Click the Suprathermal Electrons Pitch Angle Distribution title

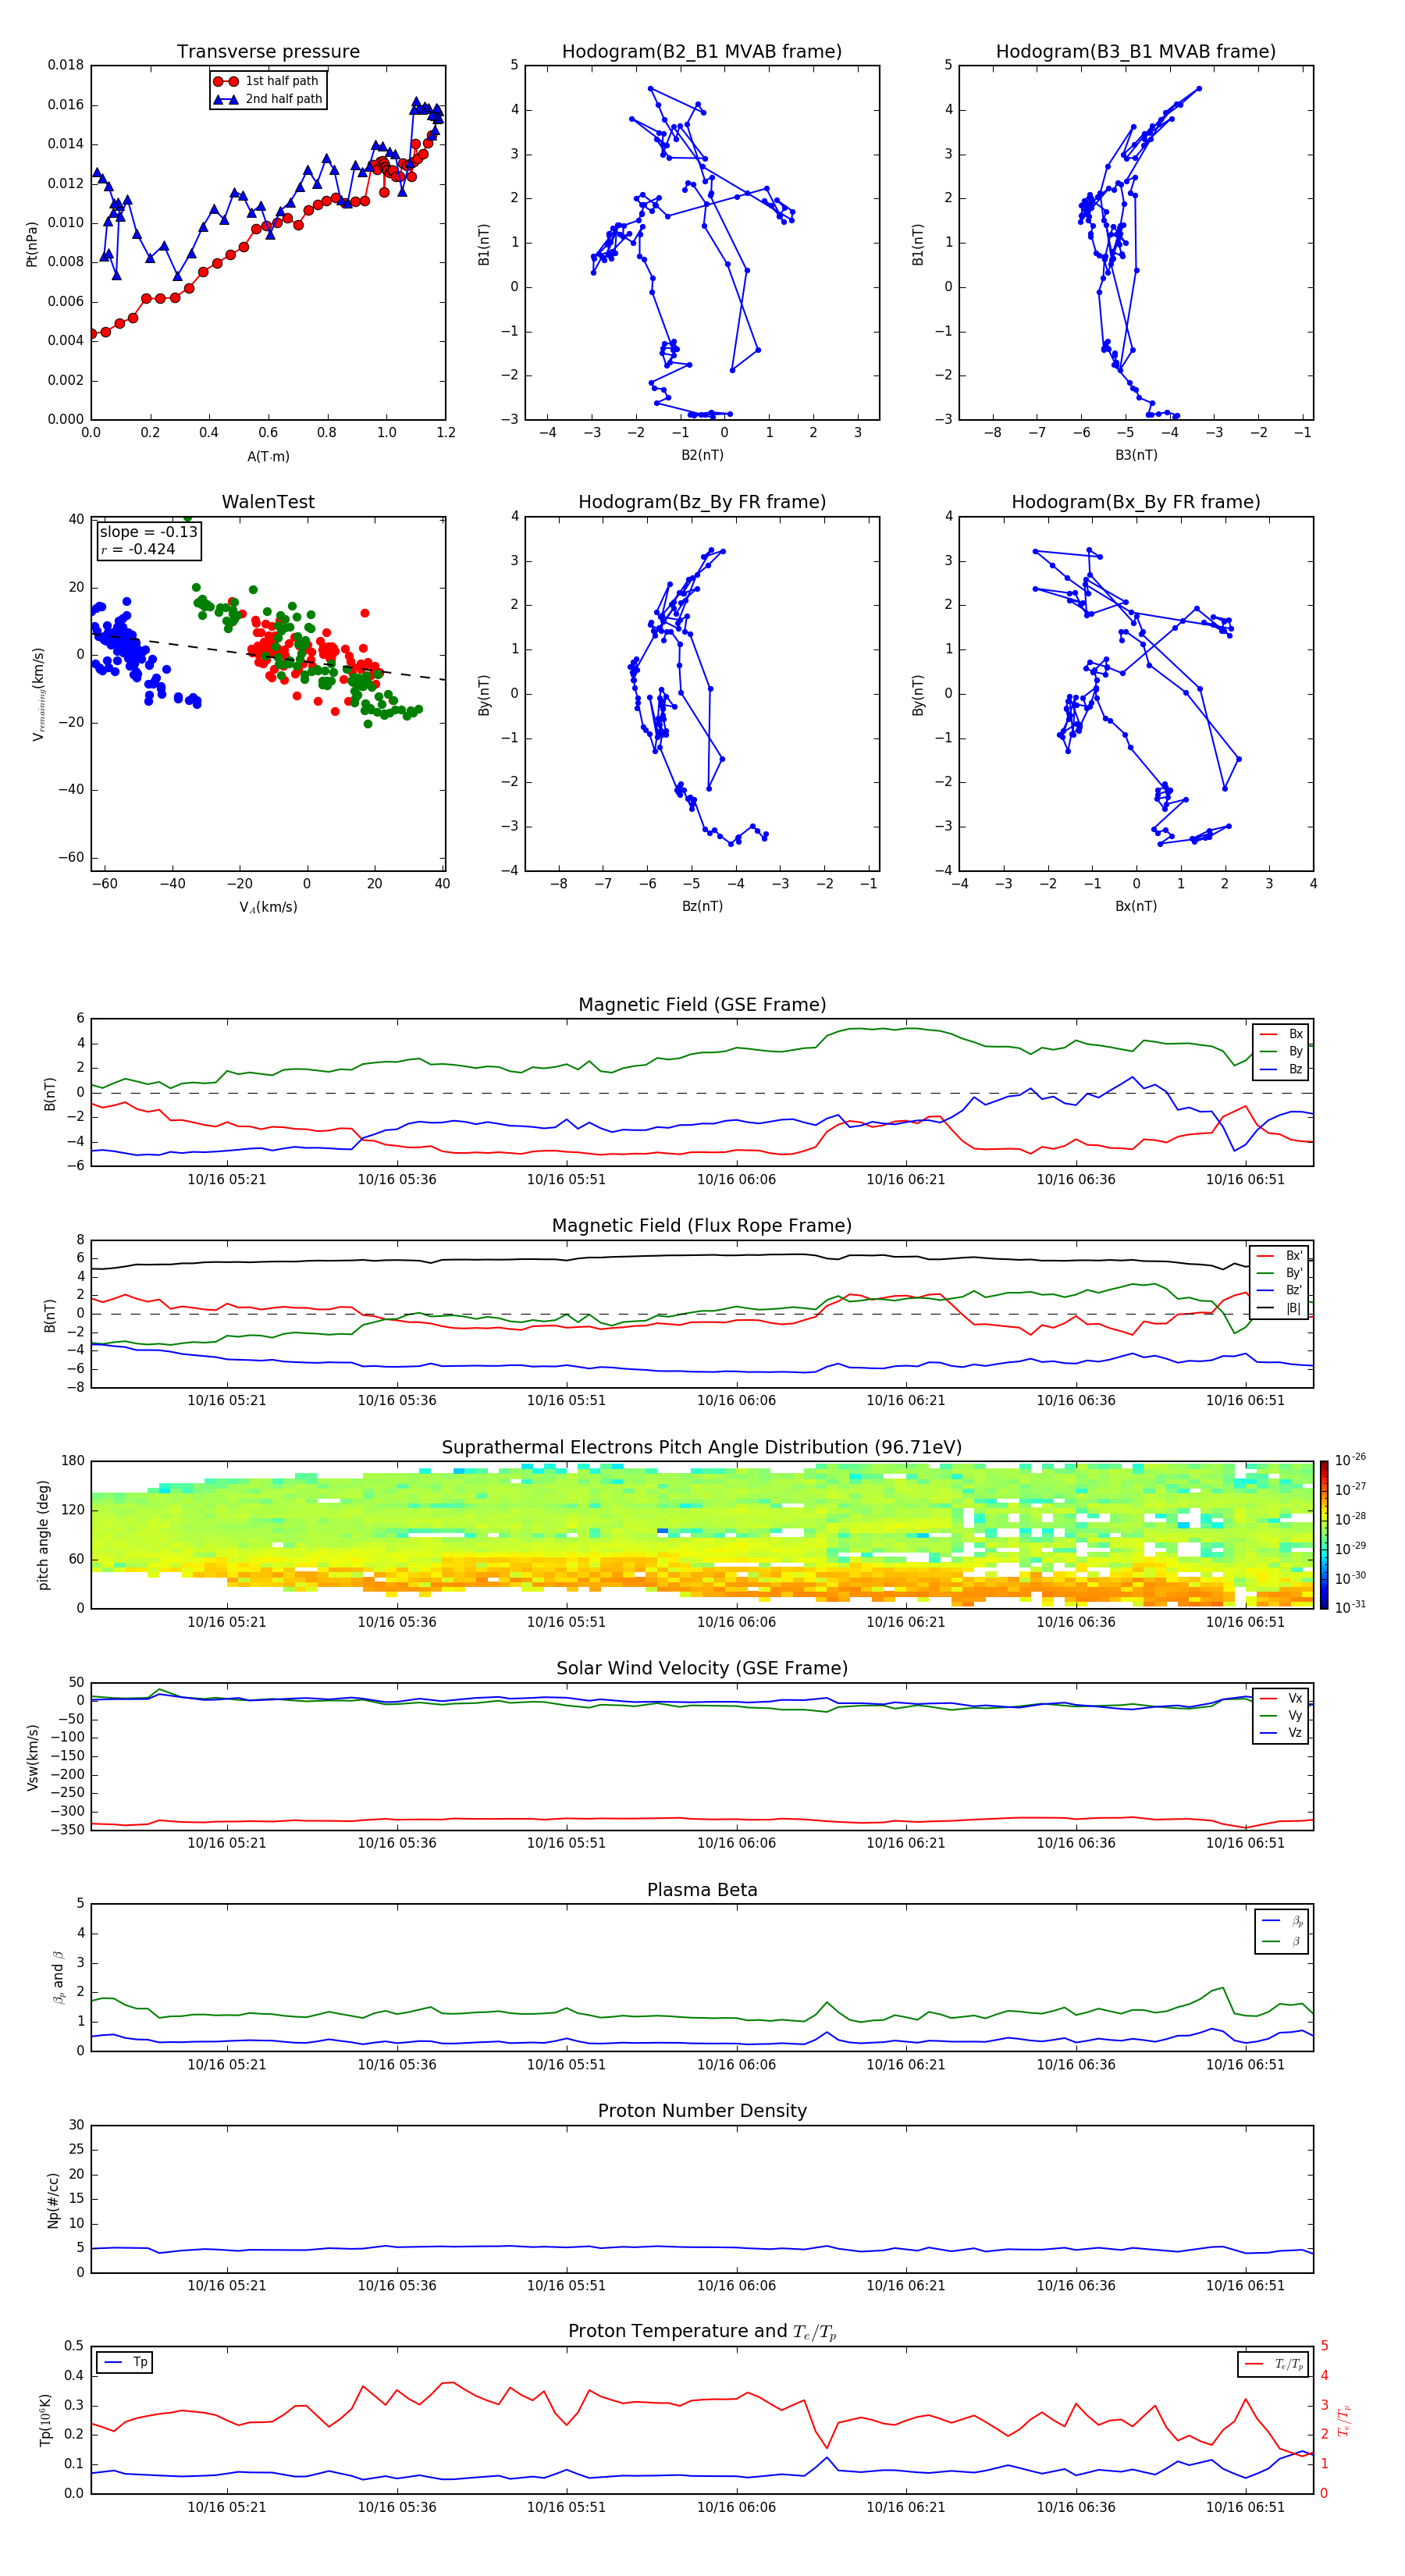click(702, 1448)
